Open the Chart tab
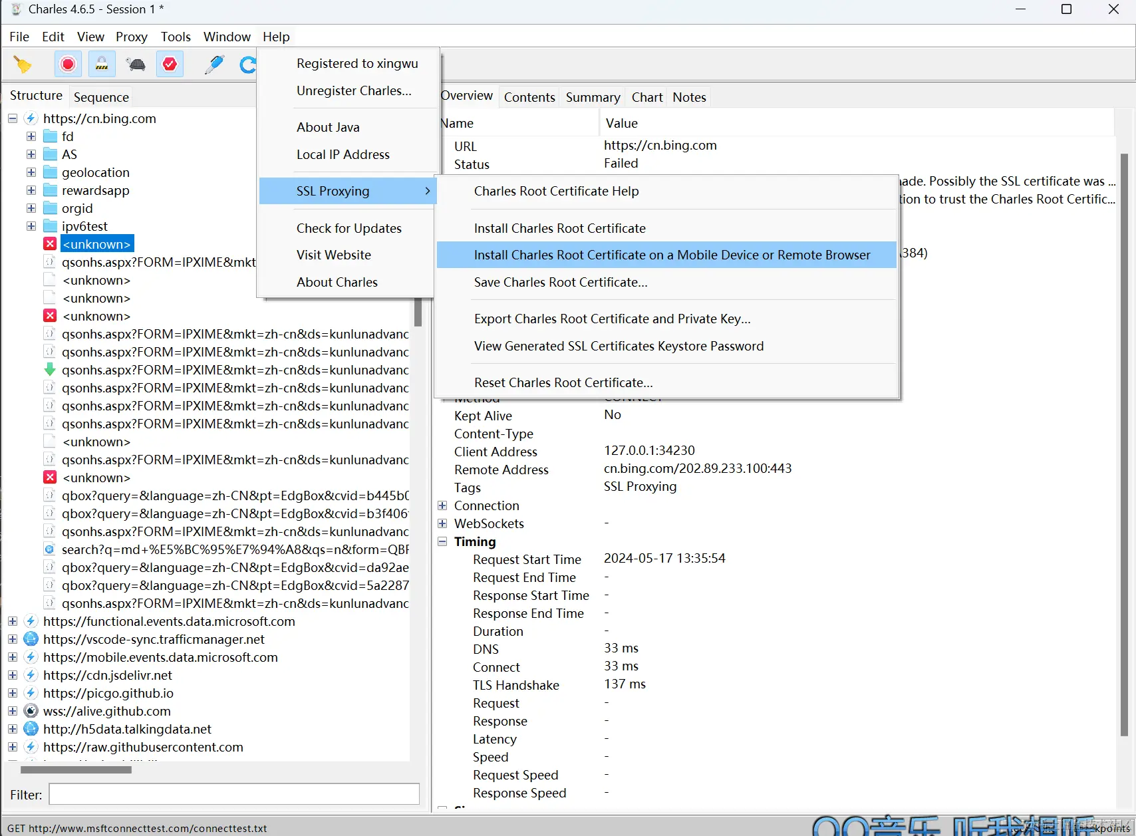 coord(647,97)
